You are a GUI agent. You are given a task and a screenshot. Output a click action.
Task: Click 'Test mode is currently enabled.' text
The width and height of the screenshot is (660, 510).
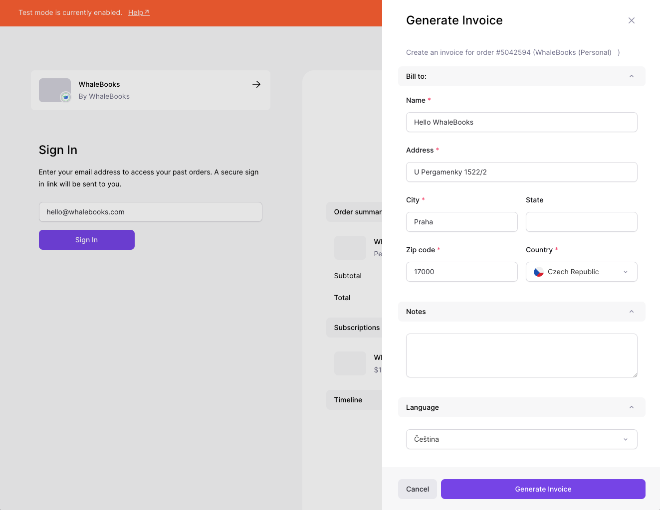(x=70, y=12)
